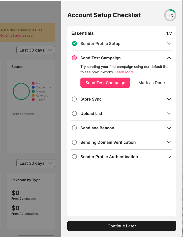Image resolution: width=183 pixels, height=237 pixels.
Task: Expand the Sender Profile Setup section chevron
Action: 169,43
